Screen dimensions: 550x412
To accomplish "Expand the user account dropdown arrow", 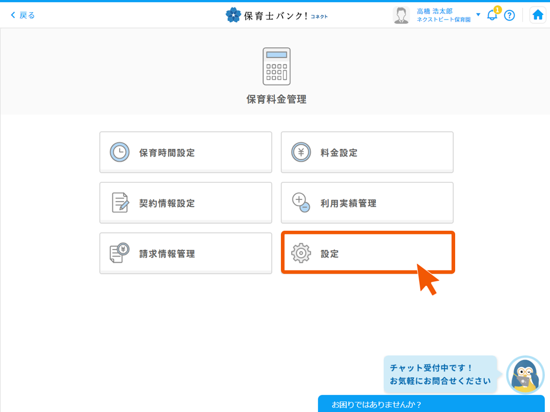I will [477, 15].
